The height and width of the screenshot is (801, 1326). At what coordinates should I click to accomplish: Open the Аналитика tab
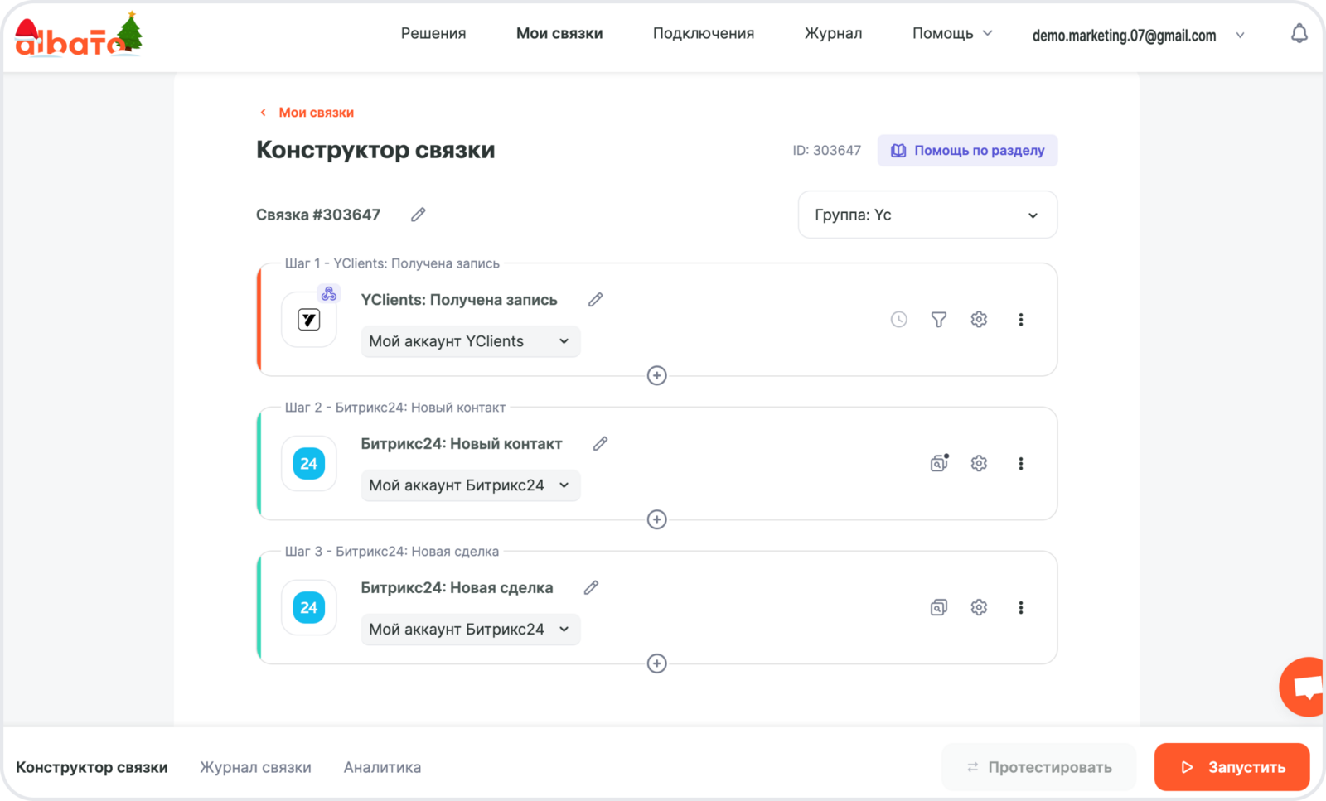382,767
